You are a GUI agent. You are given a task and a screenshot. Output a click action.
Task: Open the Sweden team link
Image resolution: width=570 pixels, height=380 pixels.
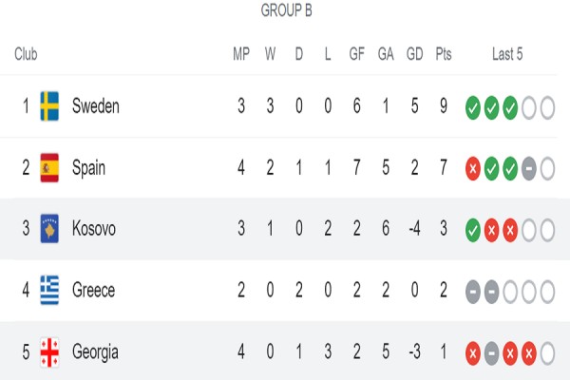[95, 106]
